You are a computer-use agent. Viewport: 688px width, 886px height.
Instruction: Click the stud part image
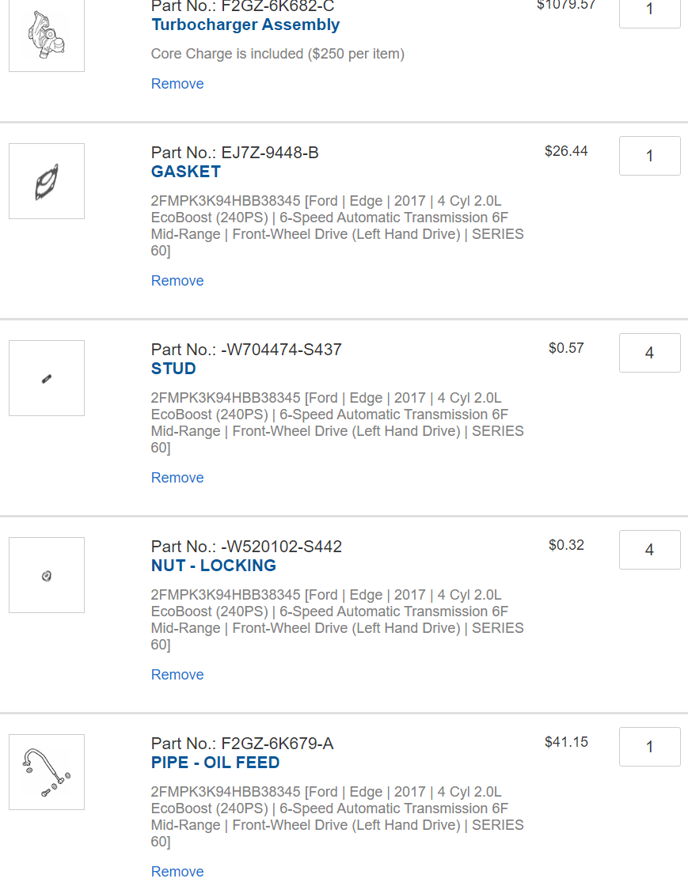(x=47, y=378)
